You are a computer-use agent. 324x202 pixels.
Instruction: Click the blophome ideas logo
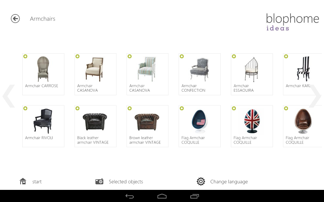(x=292, y=22)
